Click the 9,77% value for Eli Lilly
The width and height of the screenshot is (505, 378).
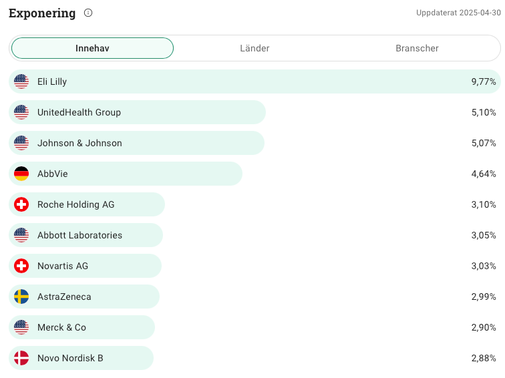pyautogui.click(x=484, y=81)
